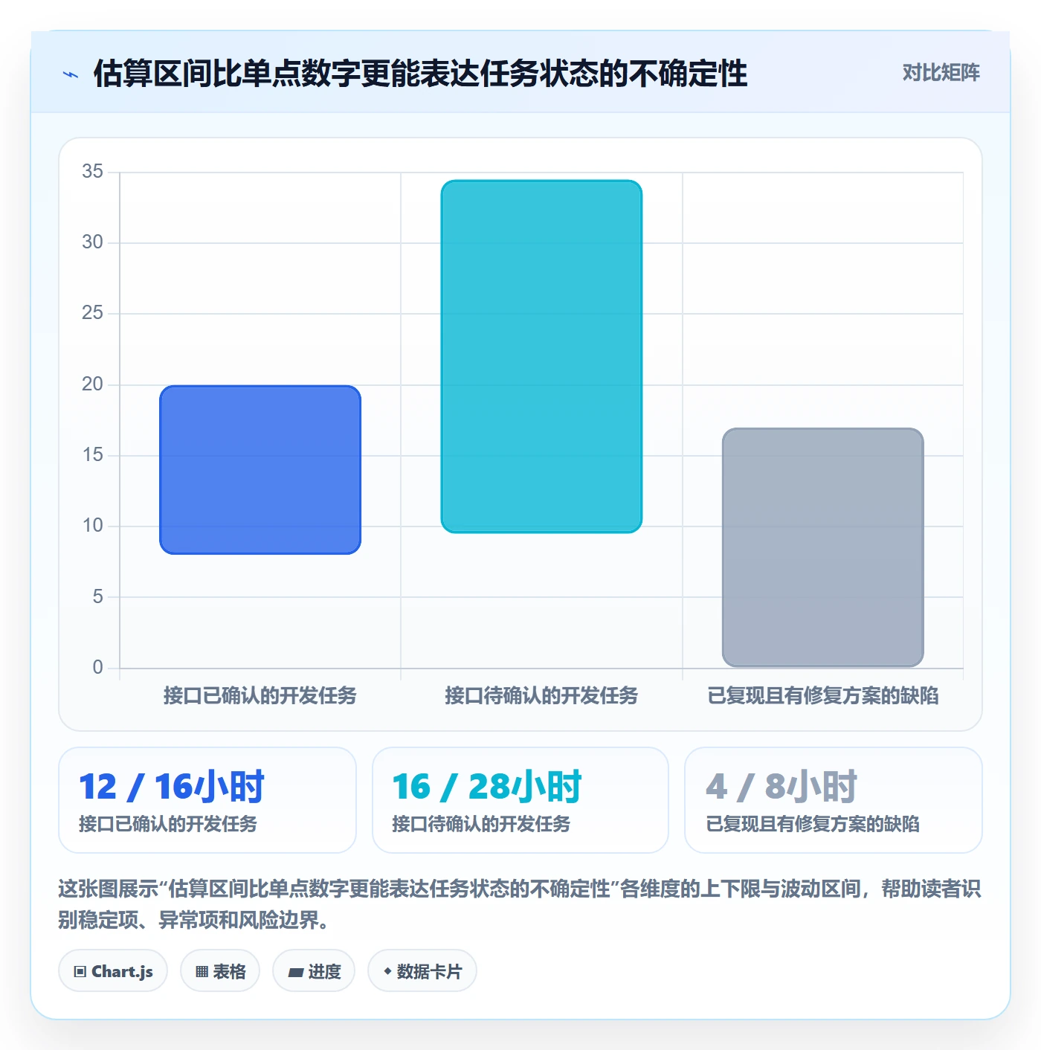
Task: Click the 对比矩阵 label in header
Action: pyautogui.click(x=941, y=73)
